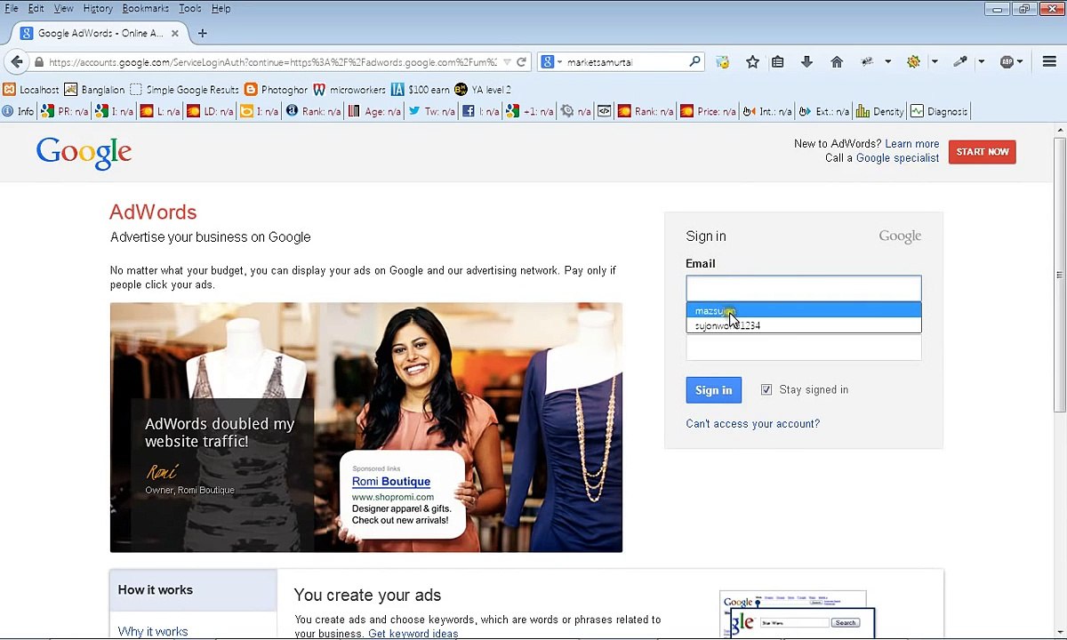Click Can't access your account? link
Image resolution: width=1067 pixels, height=640 pixels.
coord(753,423)
